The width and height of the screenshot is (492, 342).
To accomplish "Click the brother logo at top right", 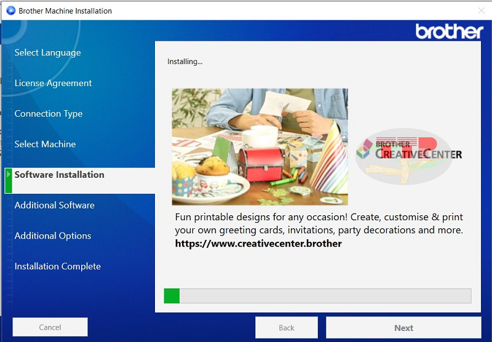I will click(449, 31).
